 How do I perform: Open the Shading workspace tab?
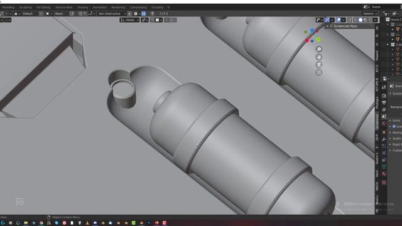point(82,8)
